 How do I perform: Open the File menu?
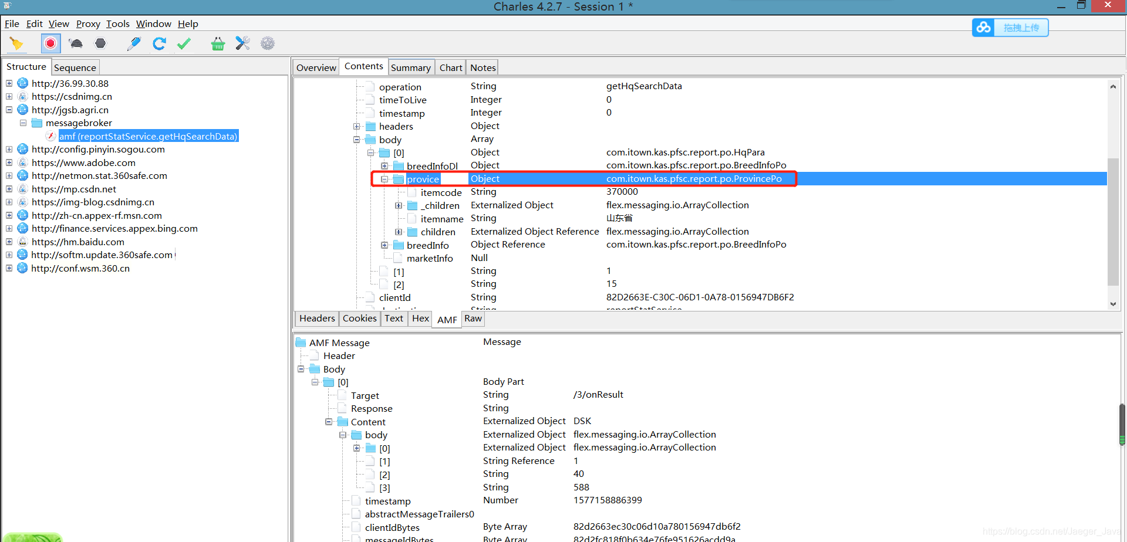pyautogui.click(x=12, y=24)
